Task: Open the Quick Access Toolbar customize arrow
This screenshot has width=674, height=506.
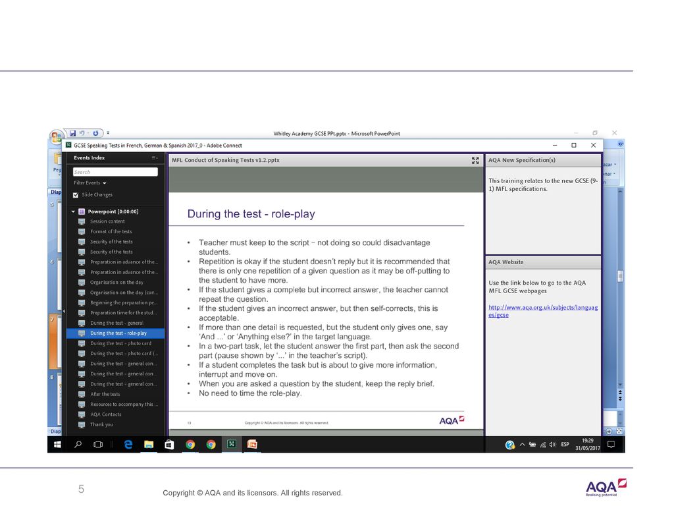Action: pos(108,133)
